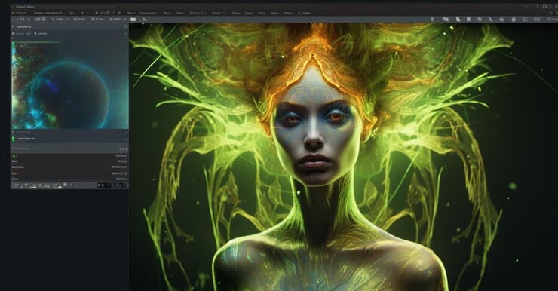The width and height of the screenshot is (558, 291).
Task: Select the red-labelled row in the properties list
Action: [x=69, y=173]
